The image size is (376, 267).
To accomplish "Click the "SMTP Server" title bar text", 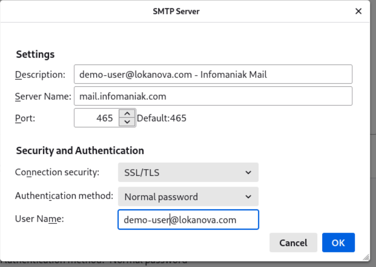I will click(176, 11).
